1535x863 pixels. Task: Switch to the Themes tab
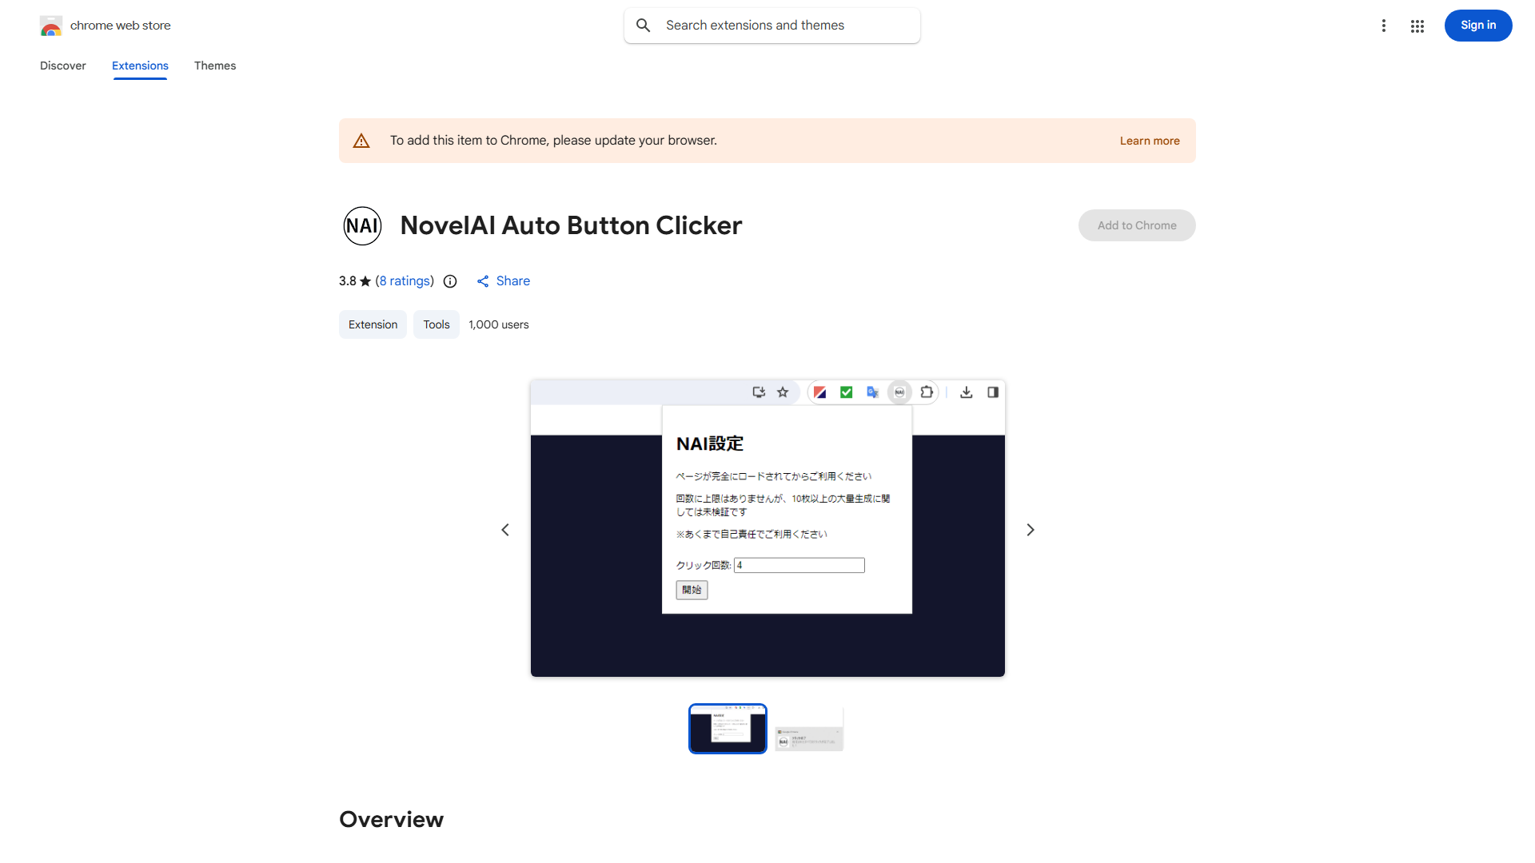point(214,66)
